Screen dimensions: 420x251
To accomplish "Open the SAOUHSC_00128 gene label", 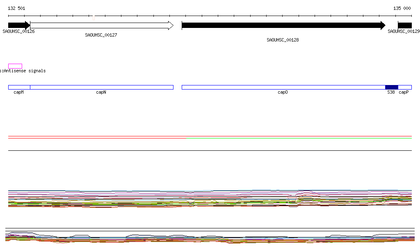I will [283, 40].
